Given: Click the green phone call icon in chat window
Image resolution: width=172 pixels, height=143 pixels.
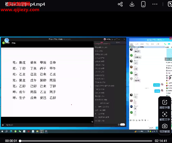Looking at the screenshot, I should click(x=165, y=44).
